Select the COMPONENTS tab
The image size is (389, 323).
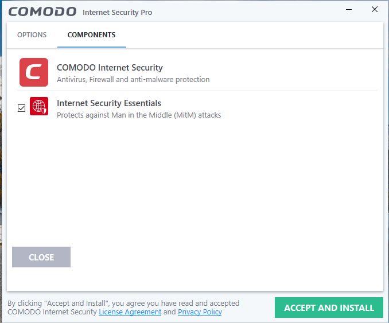point(91,35)
